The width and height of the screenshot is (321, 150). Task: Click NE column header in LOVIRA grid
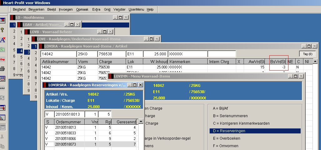point(291,62)
